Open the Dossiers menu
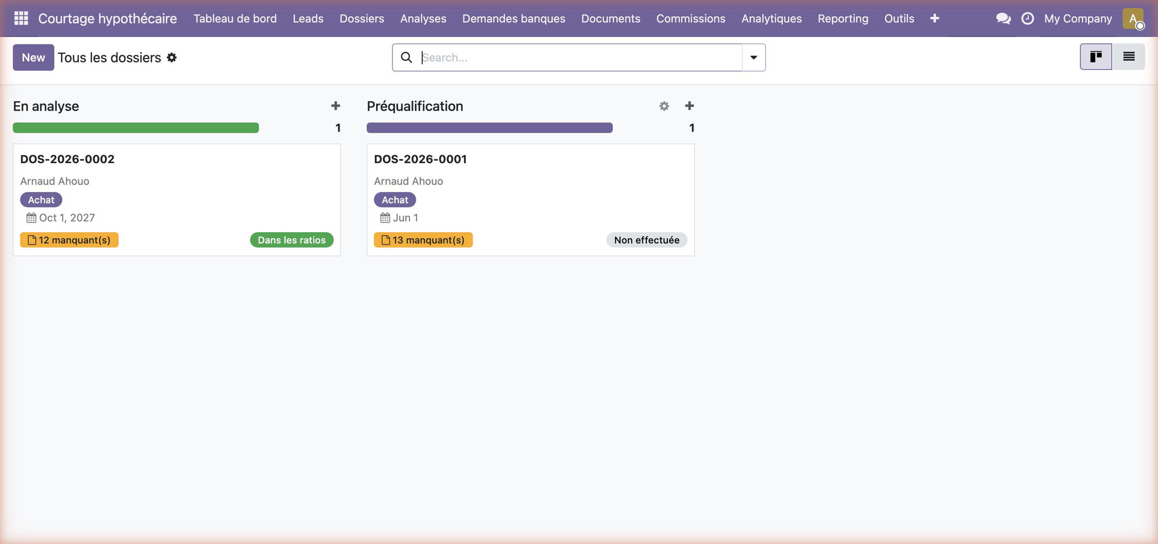Viewport: 1158px width, 544px height. [x=362, y=19]
